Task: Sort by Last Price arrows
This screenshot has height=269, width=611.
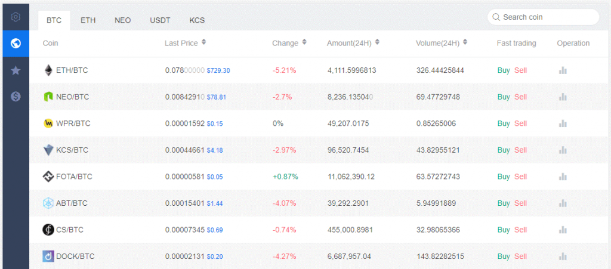Action: (203, 42)
